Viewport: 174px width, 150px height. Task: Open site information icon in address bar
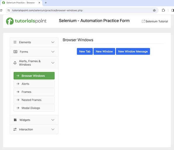pyautogui.click(x=9, y=11)
